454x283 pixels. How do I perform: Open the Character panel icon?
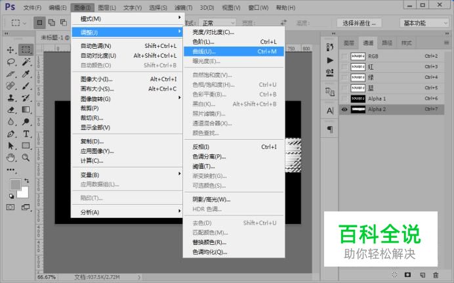point(330,111)
